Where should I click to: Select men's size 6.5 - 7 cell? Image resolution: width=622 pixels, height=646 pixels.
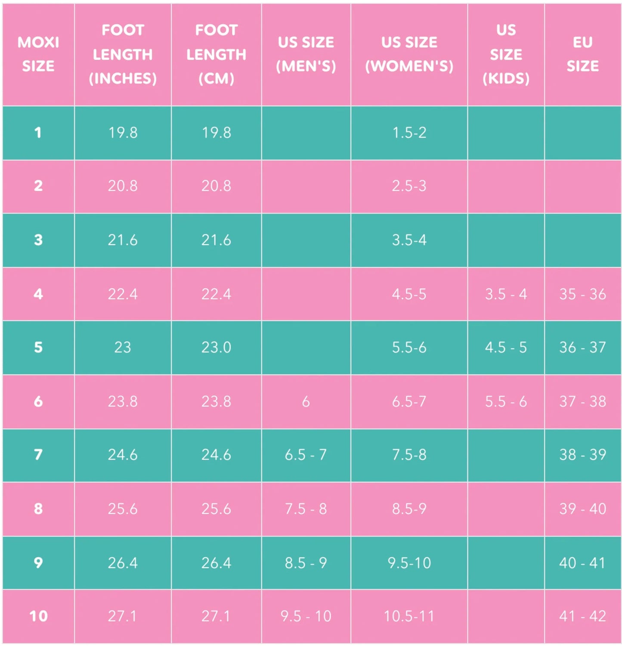tap(306, 455)
